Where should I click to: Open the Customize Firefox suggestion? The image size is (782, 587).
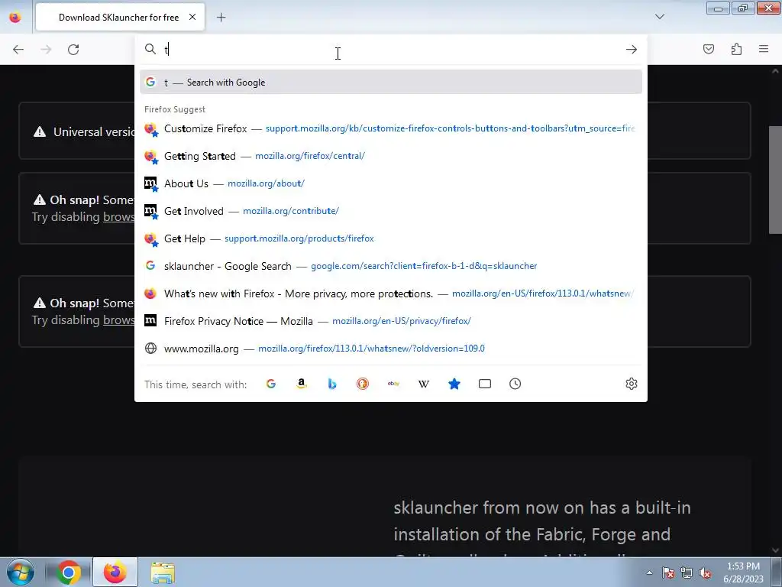(391, 128)
